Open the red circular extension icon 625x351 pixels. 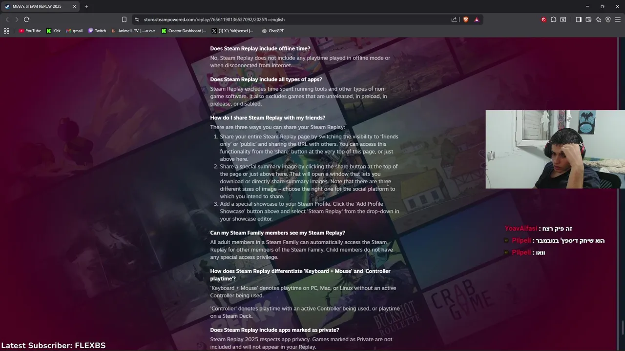click(x=543, y=19)
